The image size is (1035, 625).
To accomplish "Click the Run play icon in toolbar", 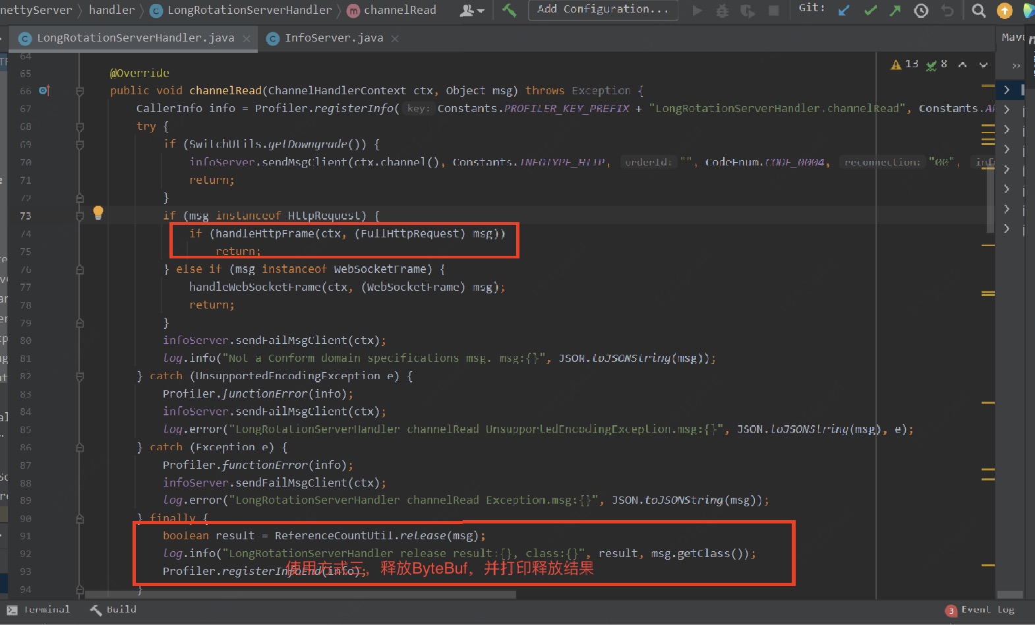I will coord(697,11).
